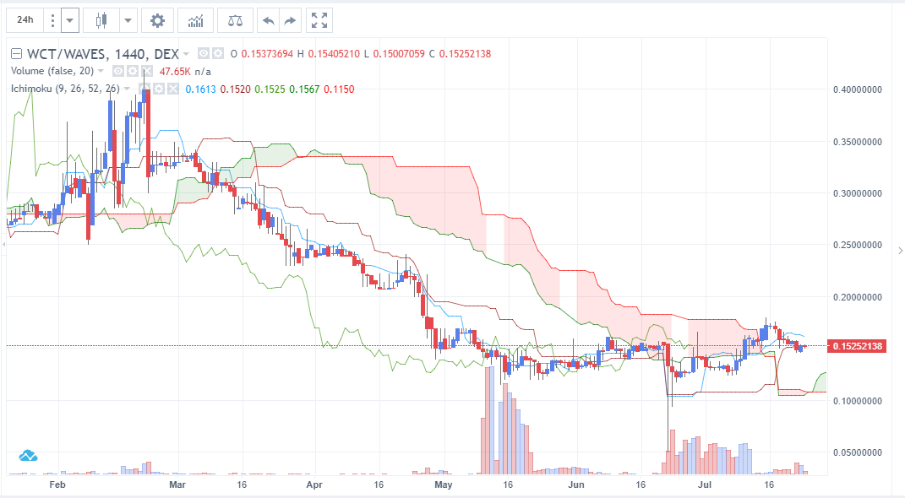Undo the last chart action
Image resolution: width=905 pixels, height=498 pixels.
[269, 21]
